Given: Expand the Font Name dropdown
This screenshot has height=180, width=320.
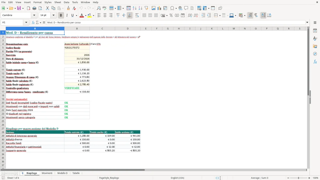Looking at the screenshot, I should point(34,15).
